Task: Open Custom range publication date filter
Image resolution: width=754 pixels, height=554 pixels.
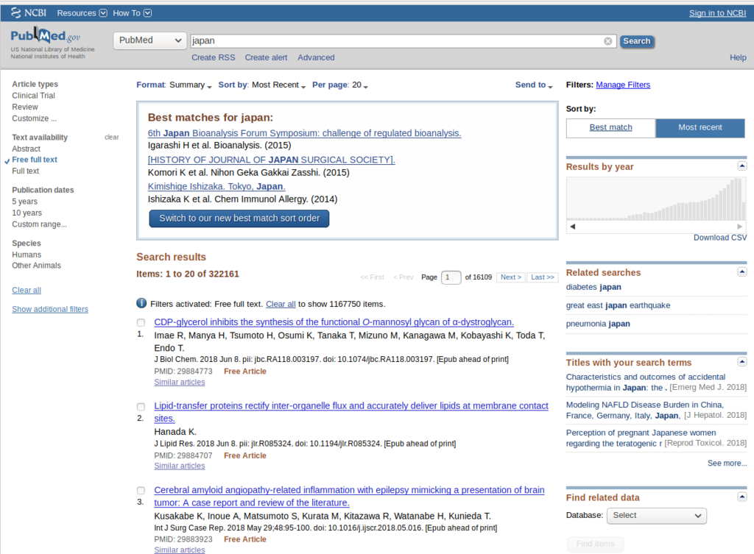Action: coord(40,224)
